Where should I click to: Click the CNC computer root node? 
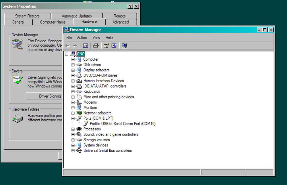(81, 54)
